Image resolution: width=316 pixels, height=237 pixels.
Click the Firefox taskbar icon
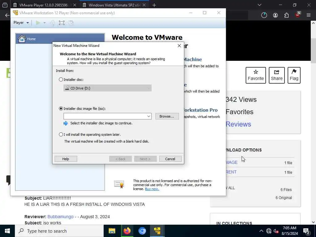[x=127, y=231]
